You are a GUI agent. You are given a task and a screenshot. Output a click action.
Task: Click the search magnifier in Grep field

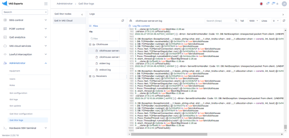click(x=236, y=21)
